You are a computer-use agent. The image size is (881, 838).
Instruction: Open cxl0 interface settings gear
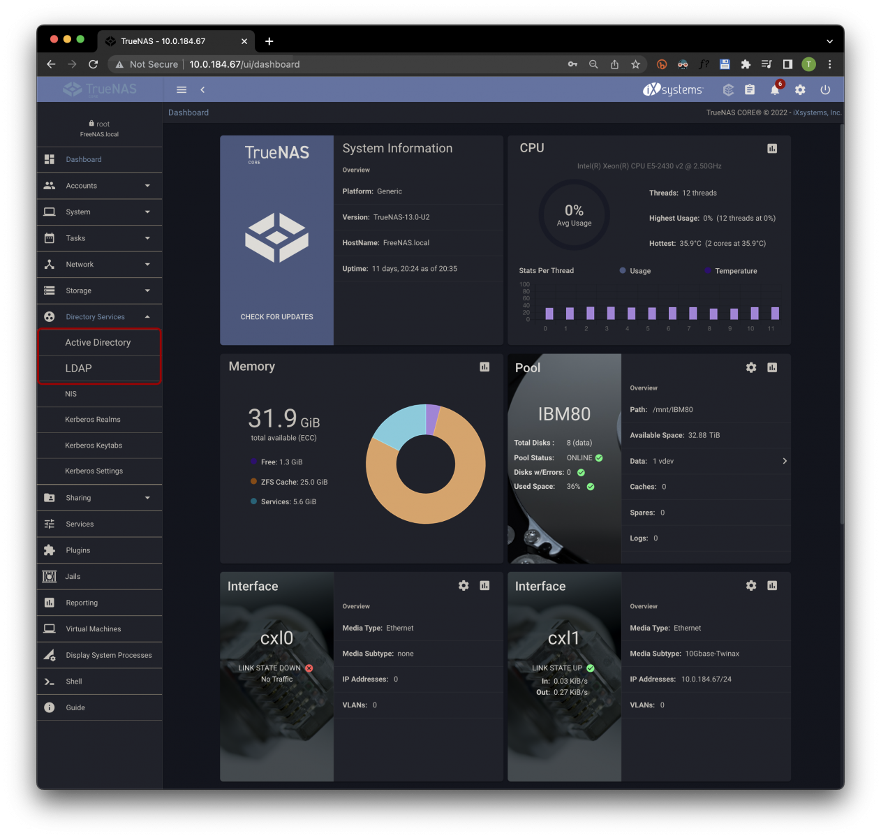464,585
